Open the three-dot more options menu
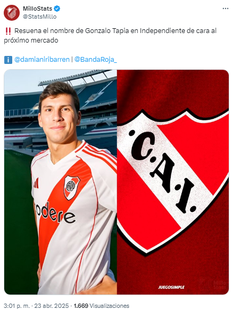The height and width of the screenshot is (310, 233). (226, 9)
